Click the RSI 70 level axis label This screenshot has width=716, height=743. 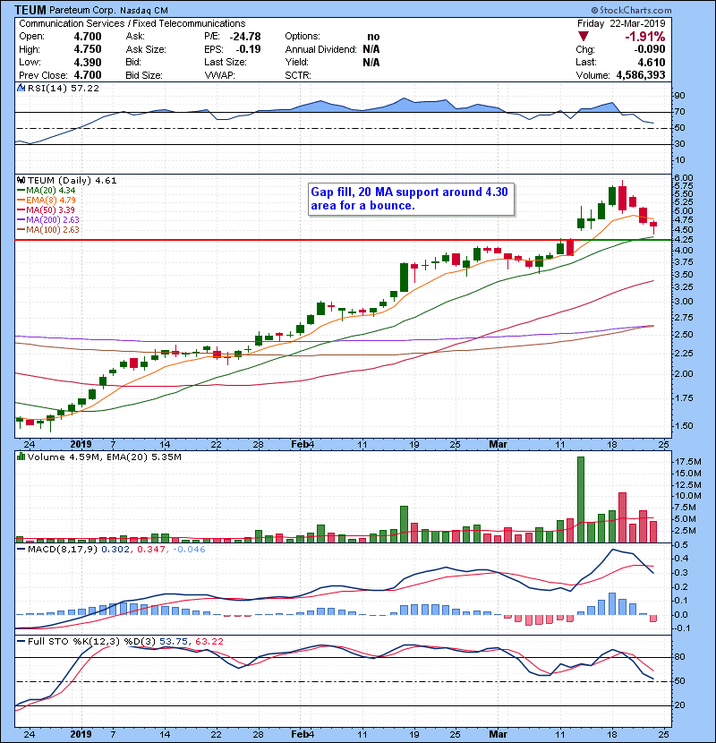tap(680, 112)
